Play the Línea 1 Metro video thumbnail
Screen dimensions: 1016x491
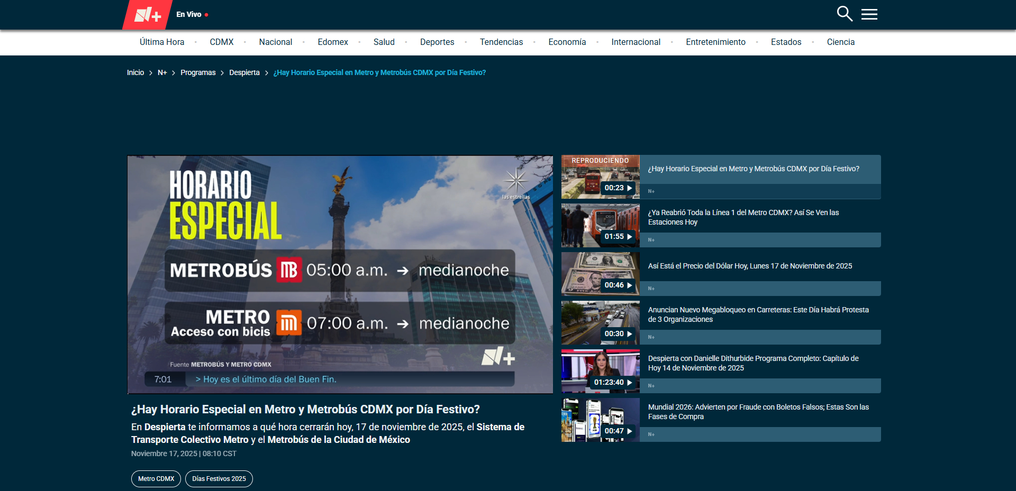click(x=601, y=225)
